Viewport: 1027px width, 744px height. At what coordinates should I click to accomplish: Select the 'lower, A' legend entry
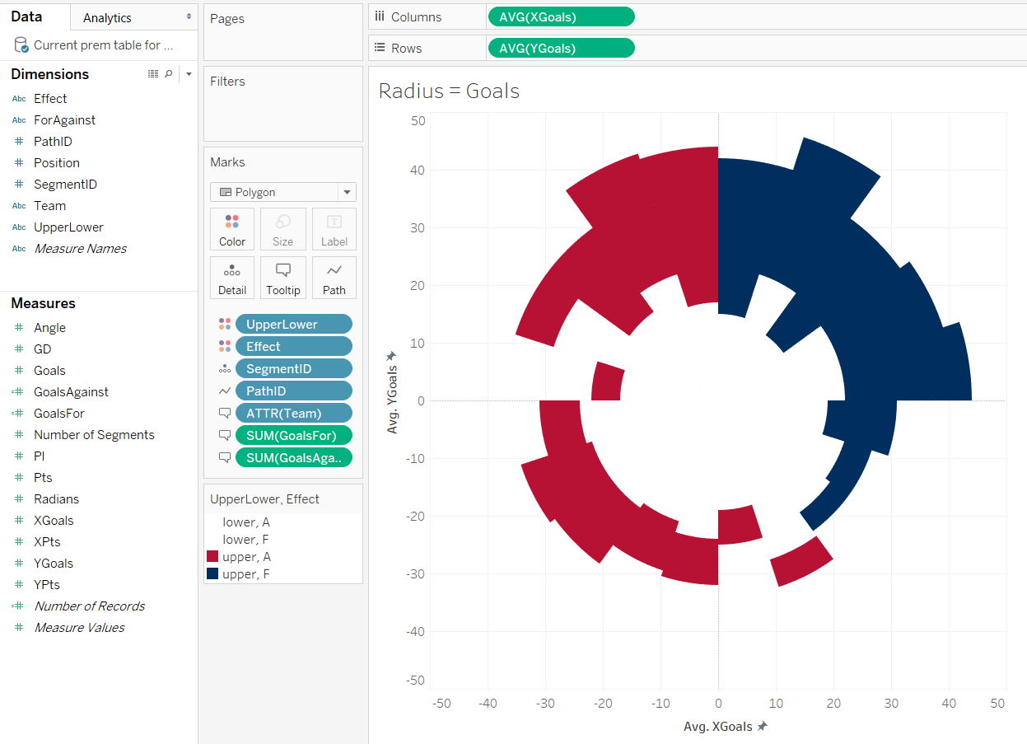coord(245,522)
